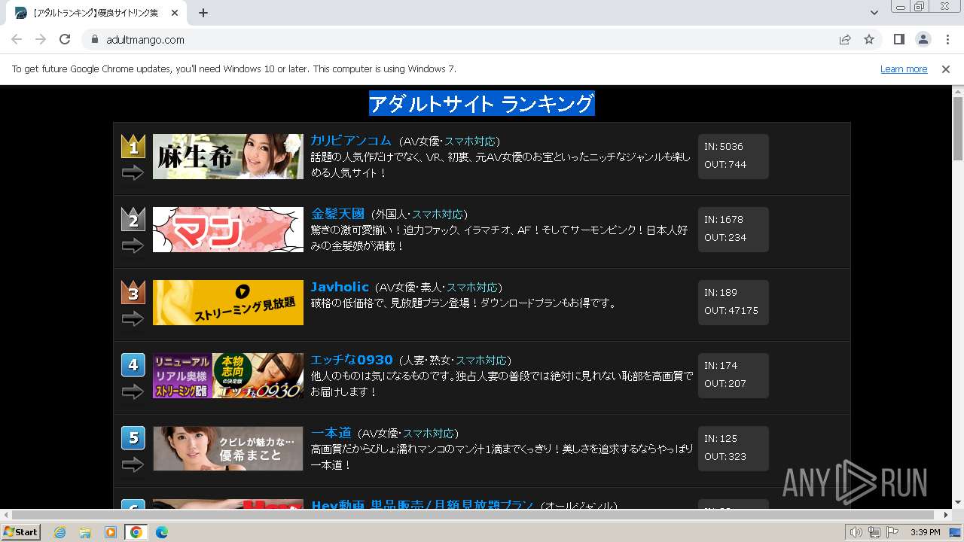964x542 pixels.
Task: Click the arrow under rank 5
Action: pos(133,465)
